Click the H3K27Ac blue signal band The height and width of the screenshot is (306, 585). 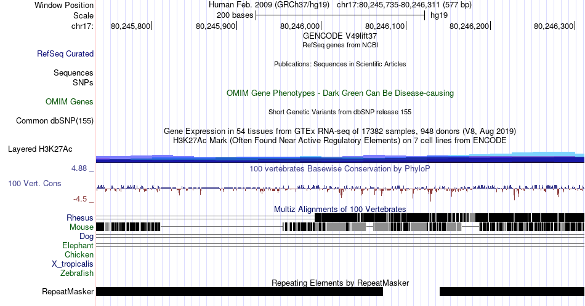click(340, 159)
